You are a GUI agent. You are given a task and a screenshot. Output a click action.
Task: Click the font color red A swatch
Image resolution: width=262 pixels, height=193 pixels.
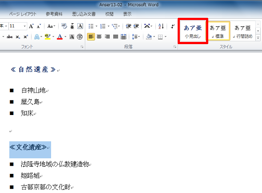coord(60,37)
